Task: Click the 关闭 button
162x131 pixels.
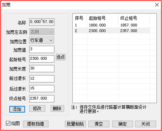Action: point(145,124)
